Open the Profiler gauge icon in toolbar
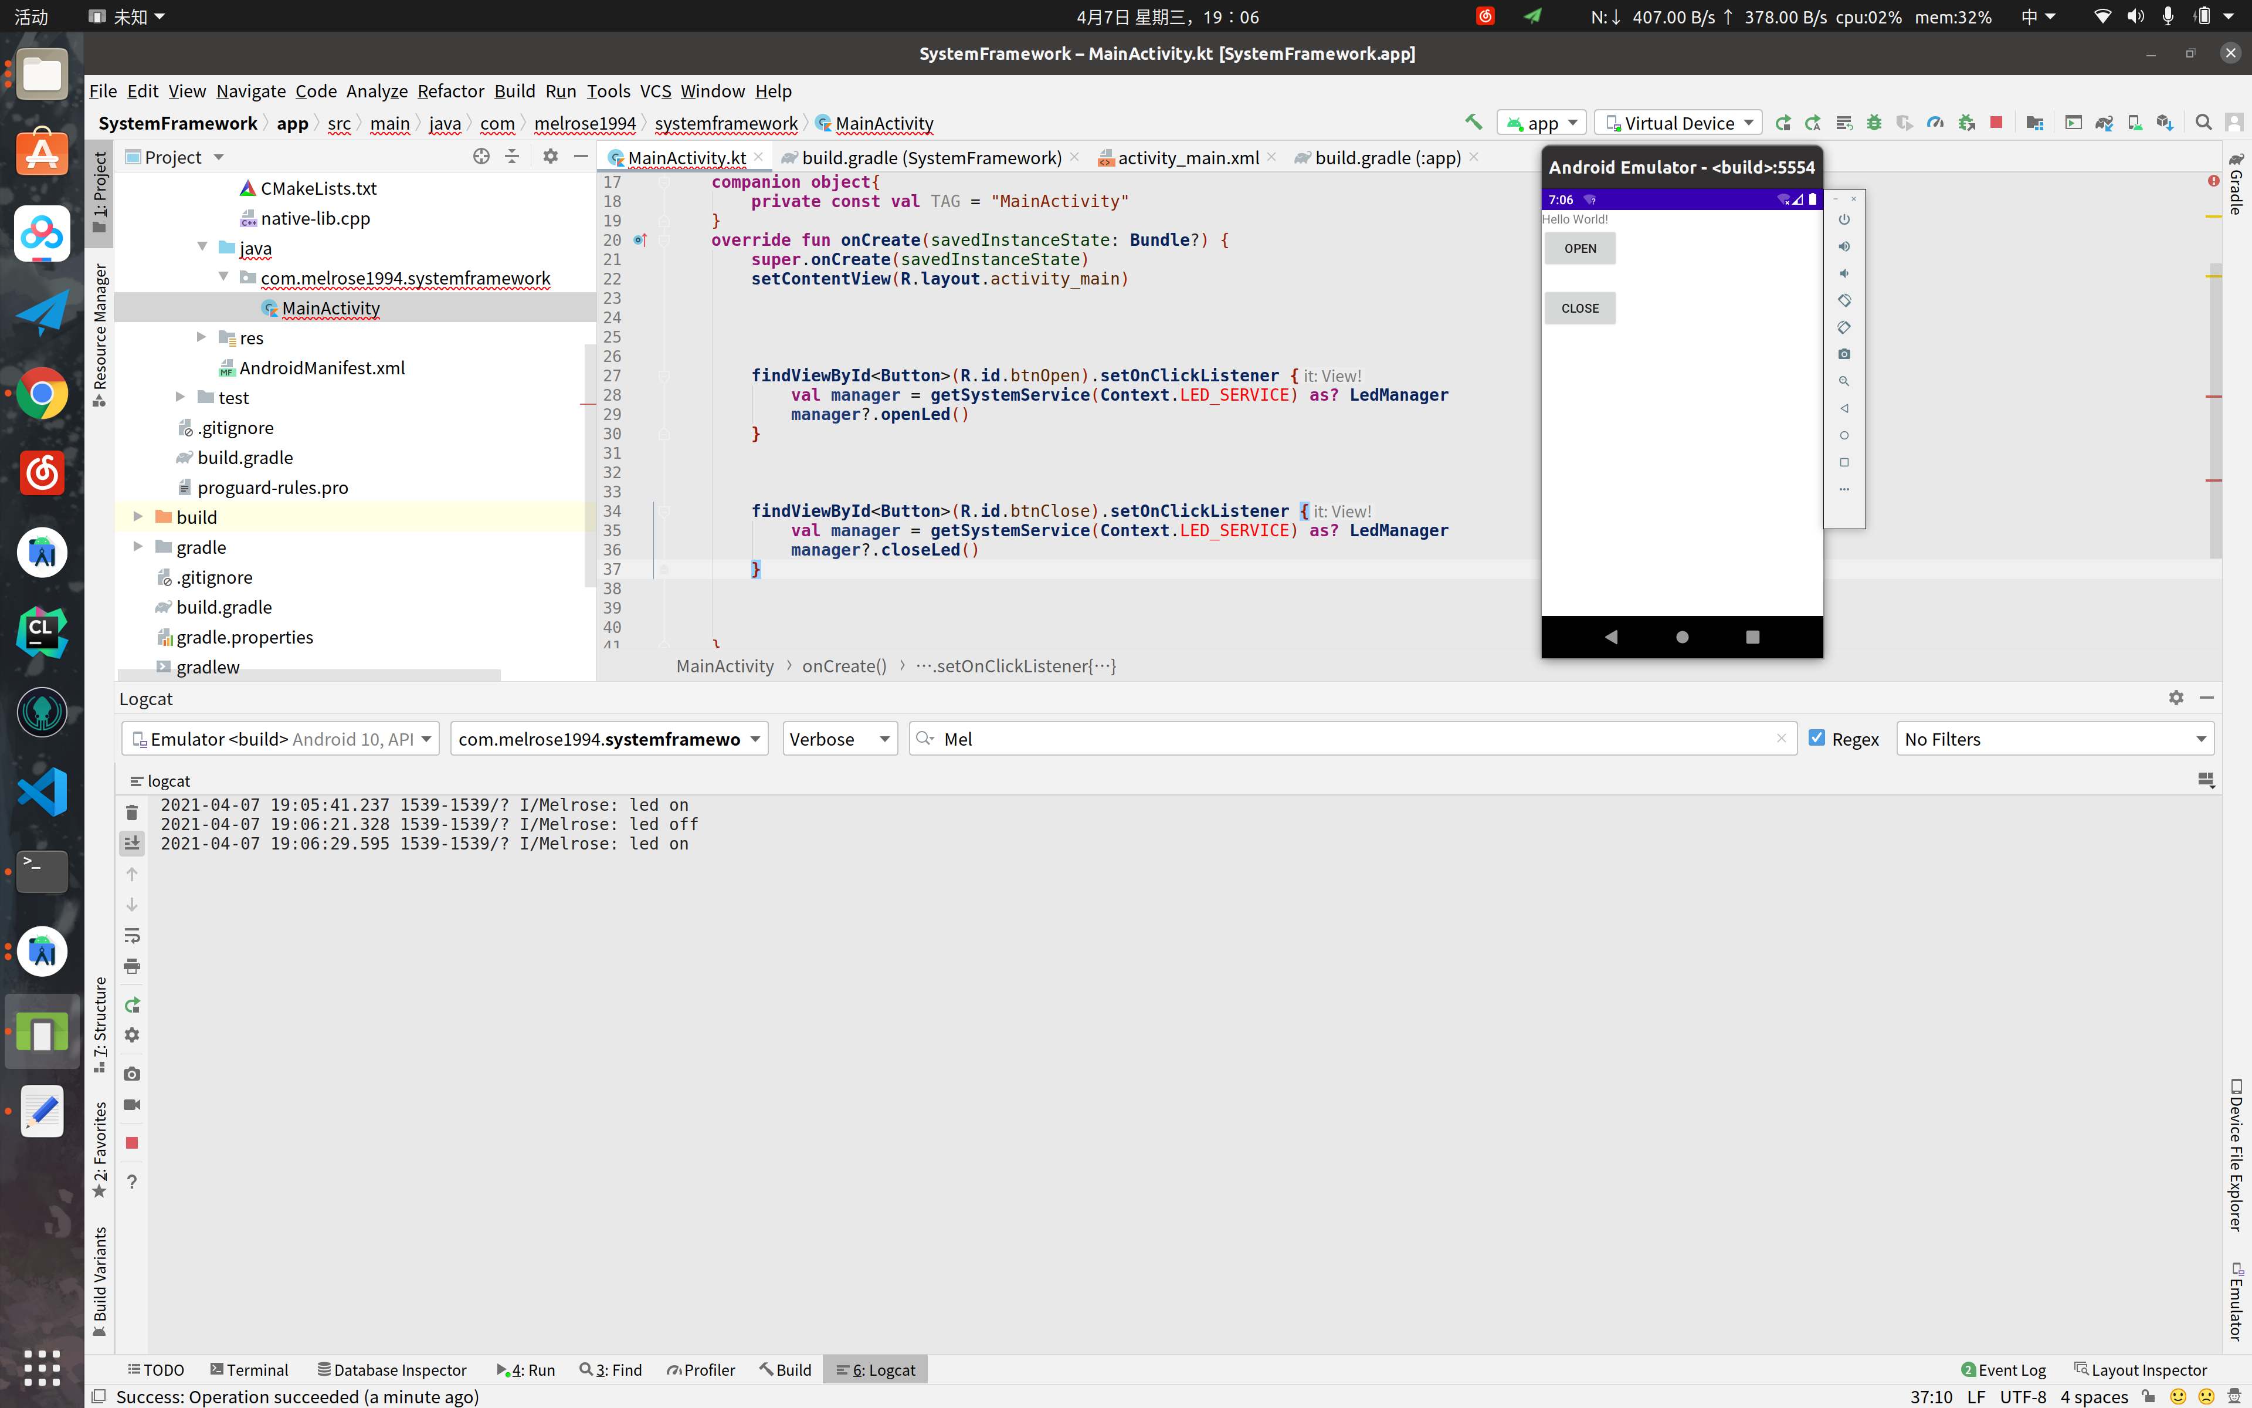The height and width of the screenshot is (1408, 2252). click(x=1935, y=123)
